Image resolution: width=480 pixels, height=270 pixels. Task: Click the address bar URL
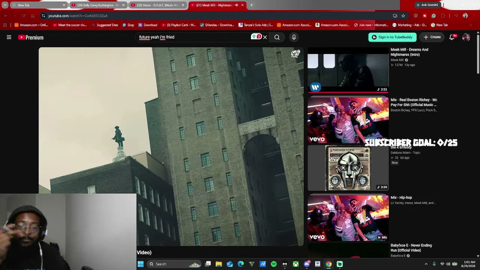tap(78, 16)
